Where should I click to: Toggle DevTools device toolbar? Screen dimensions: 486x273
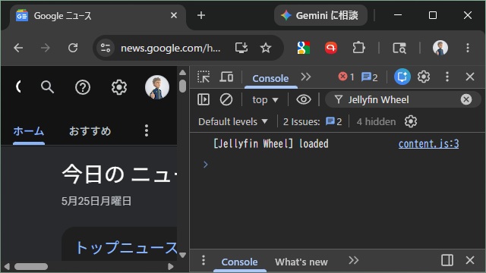[x=226, y=77]
